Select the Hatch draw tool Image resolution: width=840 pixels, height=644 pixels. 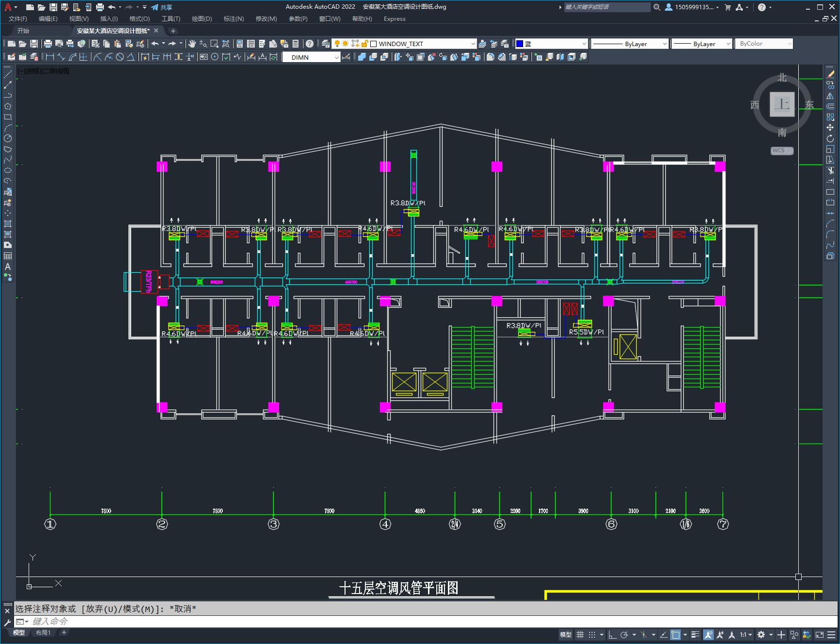point(8,224)
